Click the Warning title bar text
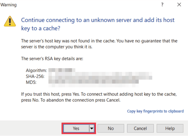Screen dimensions: 188x136 pyautogui.click(x=9, y=5)
